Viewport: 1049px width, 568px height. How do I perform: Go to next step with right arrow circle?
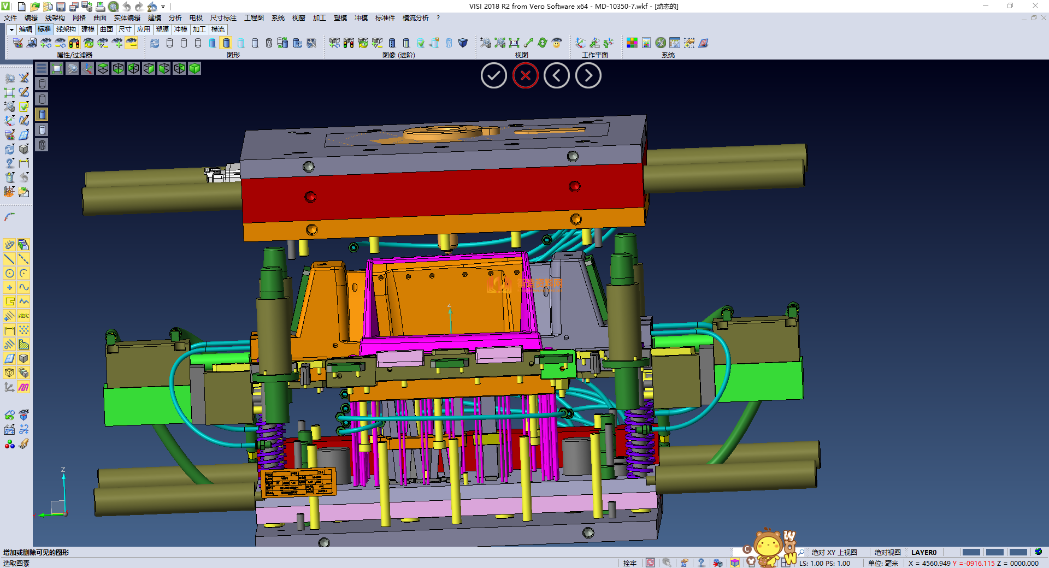(x=588, y=76)
